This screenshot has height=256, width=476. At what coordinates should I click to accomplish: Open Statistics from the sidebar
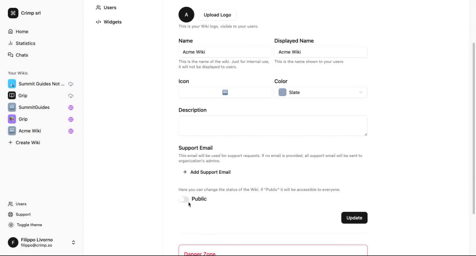click(x=25, y=43)
